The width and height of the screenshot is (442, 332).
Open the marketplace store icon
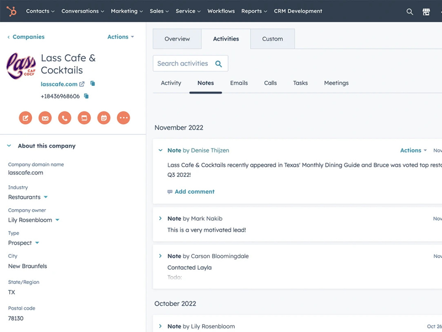click(426, 11)
